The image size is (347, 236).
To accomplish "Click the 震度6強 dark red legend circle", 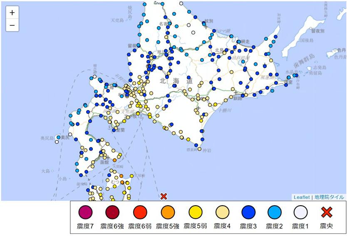I will [112, 212].
